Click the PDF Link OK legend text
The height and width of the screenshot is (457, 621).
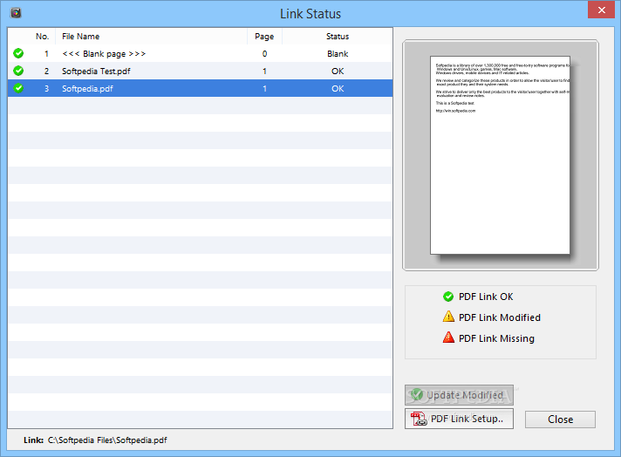486,297
